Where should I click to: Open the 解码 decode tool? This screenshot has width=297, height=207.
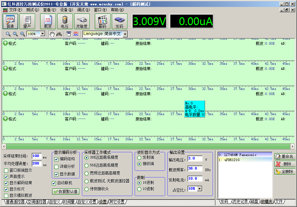[103, 21]
